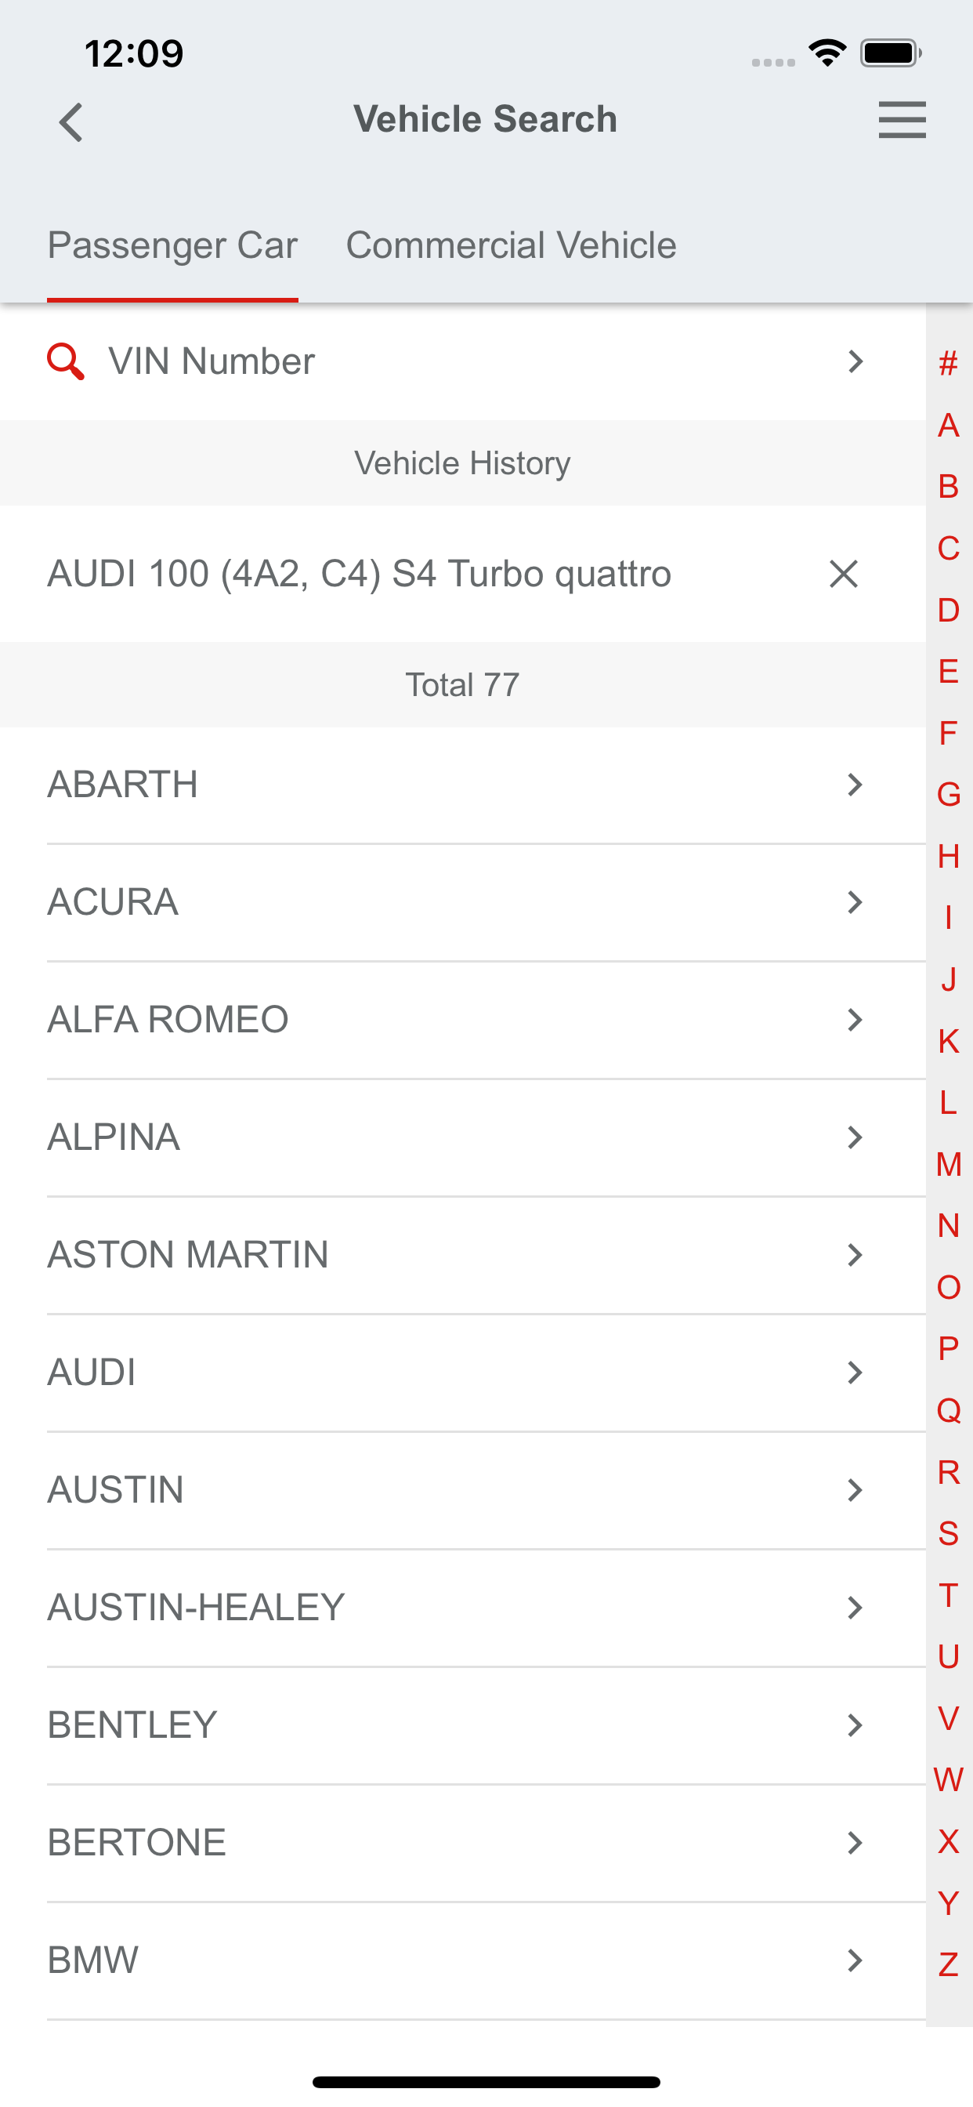Open the AUDI brand entry
This screenshot has width=973, height=2107.
(463, 1373)
